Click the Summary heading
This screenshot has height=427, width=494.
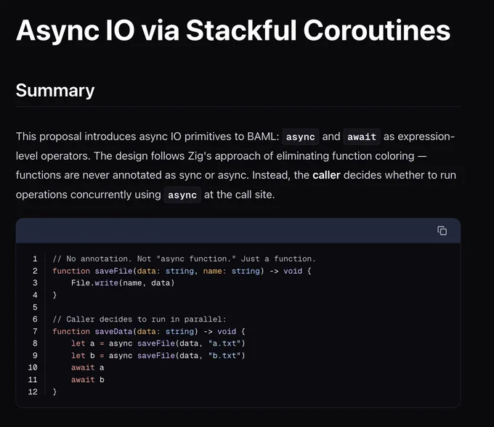(55, 91)
